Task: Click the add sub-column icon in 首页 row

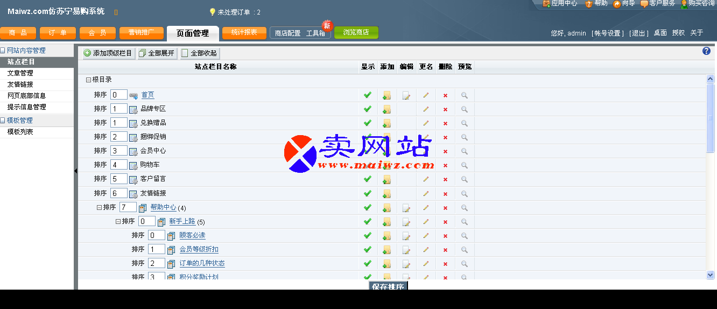Action: click(386, 96)
